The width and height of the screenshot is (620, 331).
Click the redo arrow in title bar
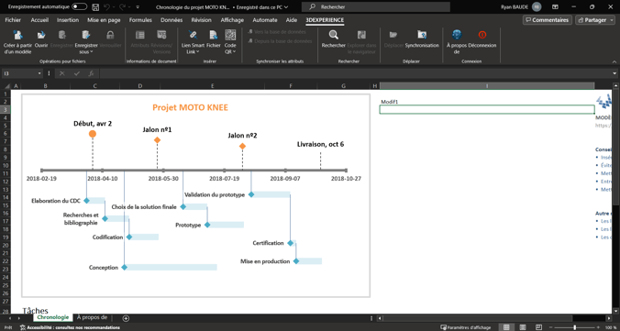pos(122,7)
